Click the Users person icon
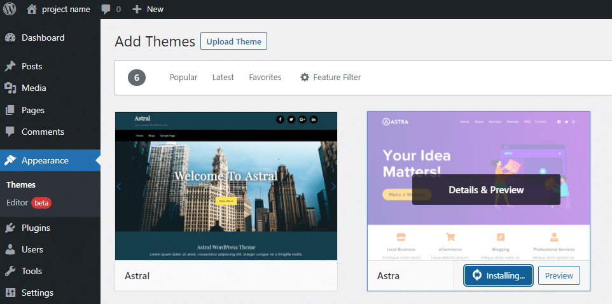The width and height of the screenshot is (612, 304). 10,249
